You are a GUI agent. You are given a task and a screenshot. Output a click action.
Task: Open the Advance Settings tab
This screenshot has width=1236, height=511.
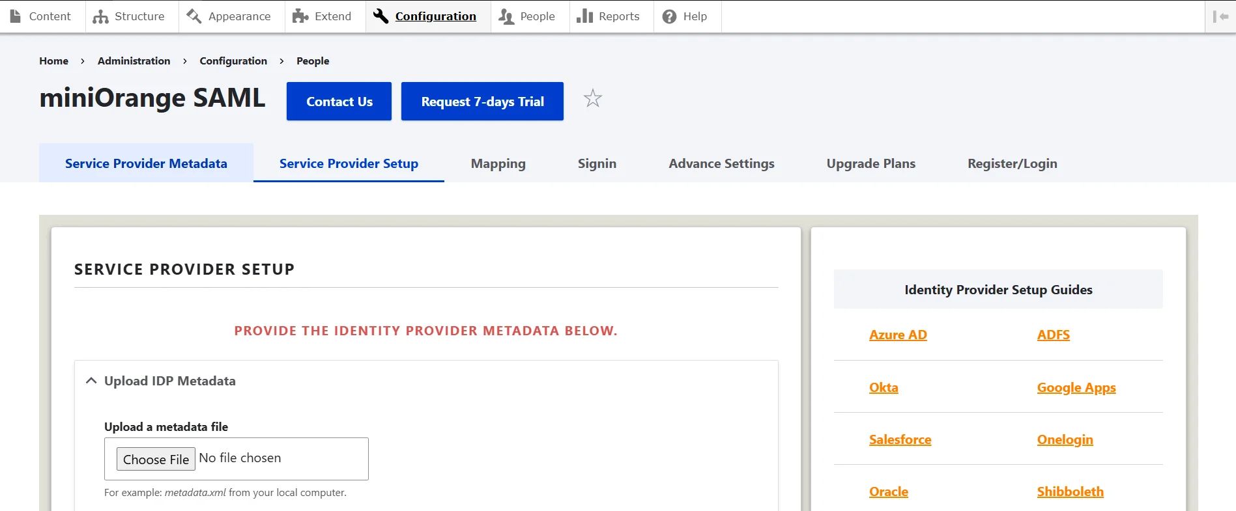pos(721,163)
